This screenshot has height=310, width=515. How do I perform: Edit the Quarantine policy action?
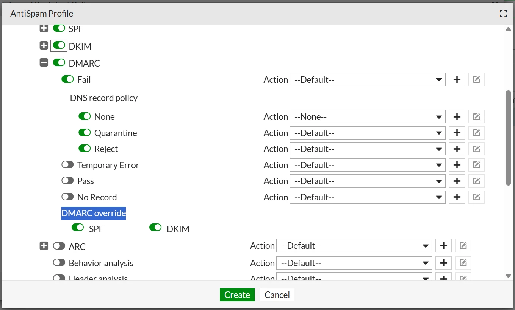[x=476, y=133]
